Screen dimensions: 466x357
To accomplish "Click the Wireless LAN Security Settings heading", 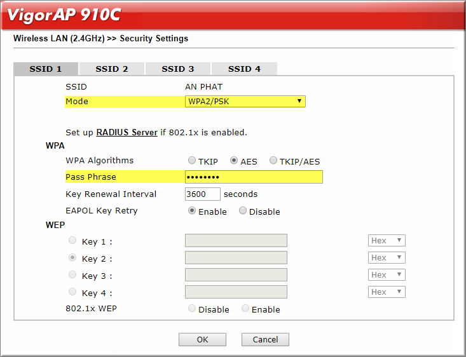I will tap(100, 39).
